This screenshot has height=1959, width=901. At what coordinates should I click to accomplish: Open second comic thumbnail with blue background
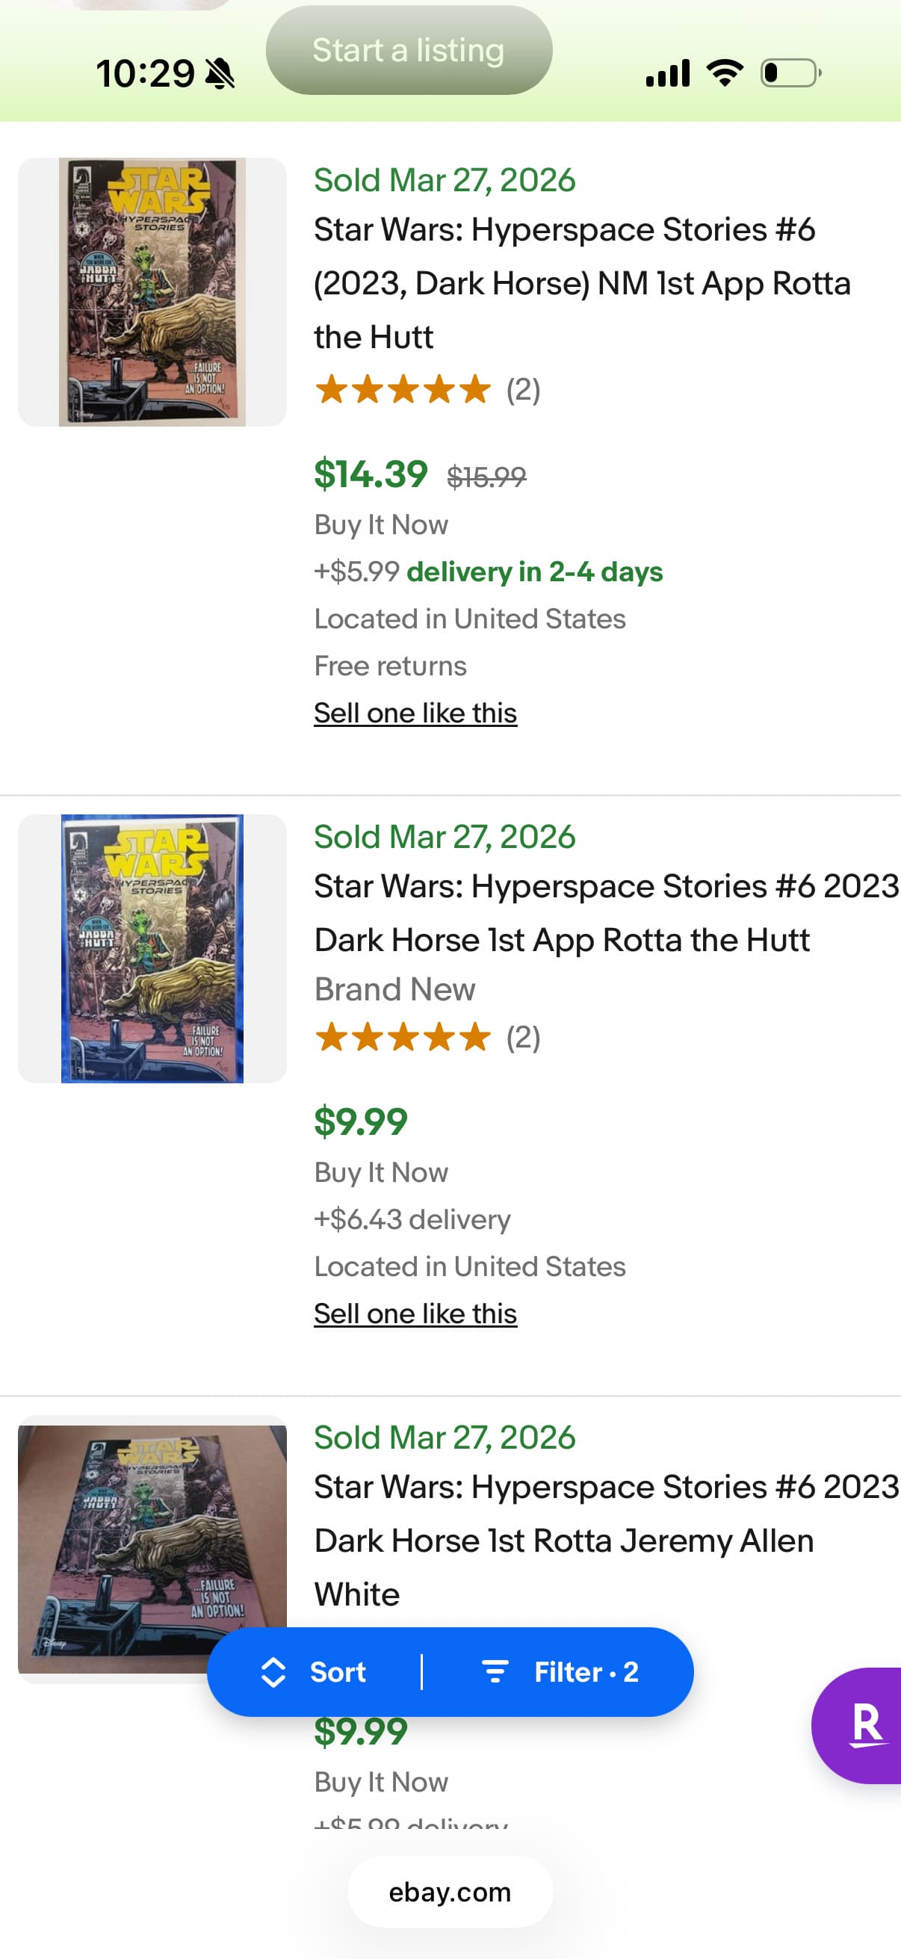point(152,948)
